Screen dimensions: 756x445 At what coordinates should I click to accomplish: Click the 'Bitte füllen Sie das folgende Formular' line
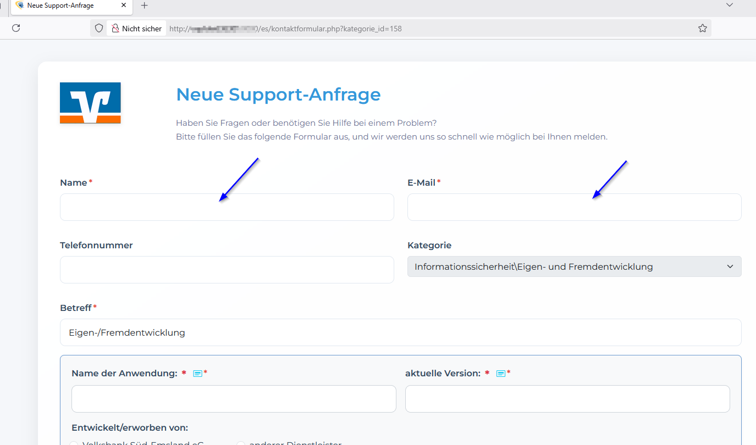pos(391,137)
